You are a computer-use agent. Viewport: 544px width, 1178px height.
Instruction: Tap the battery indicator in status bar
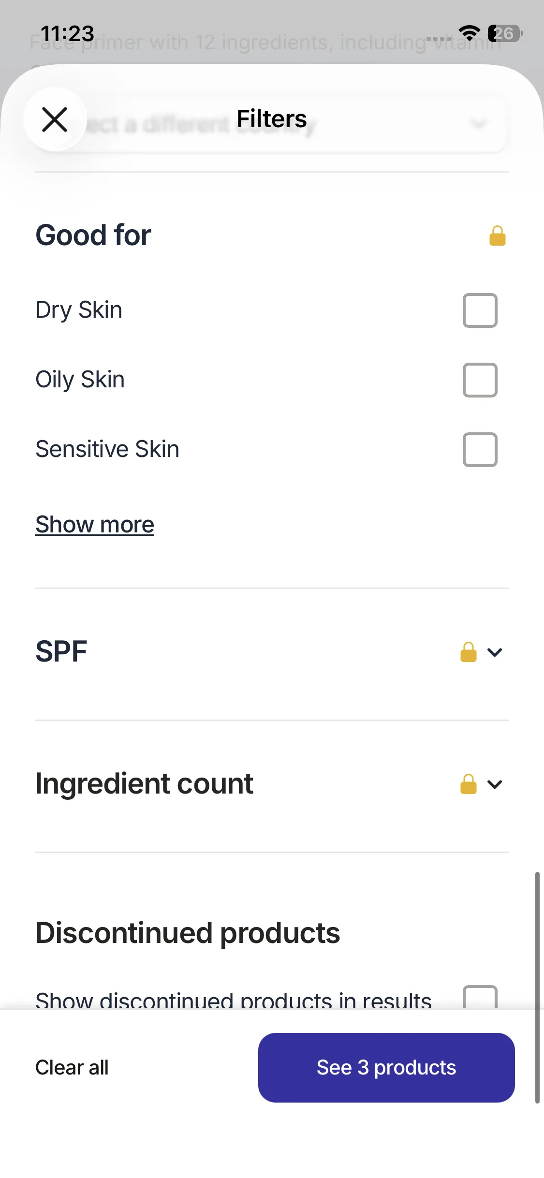click(x=505, y=33)
